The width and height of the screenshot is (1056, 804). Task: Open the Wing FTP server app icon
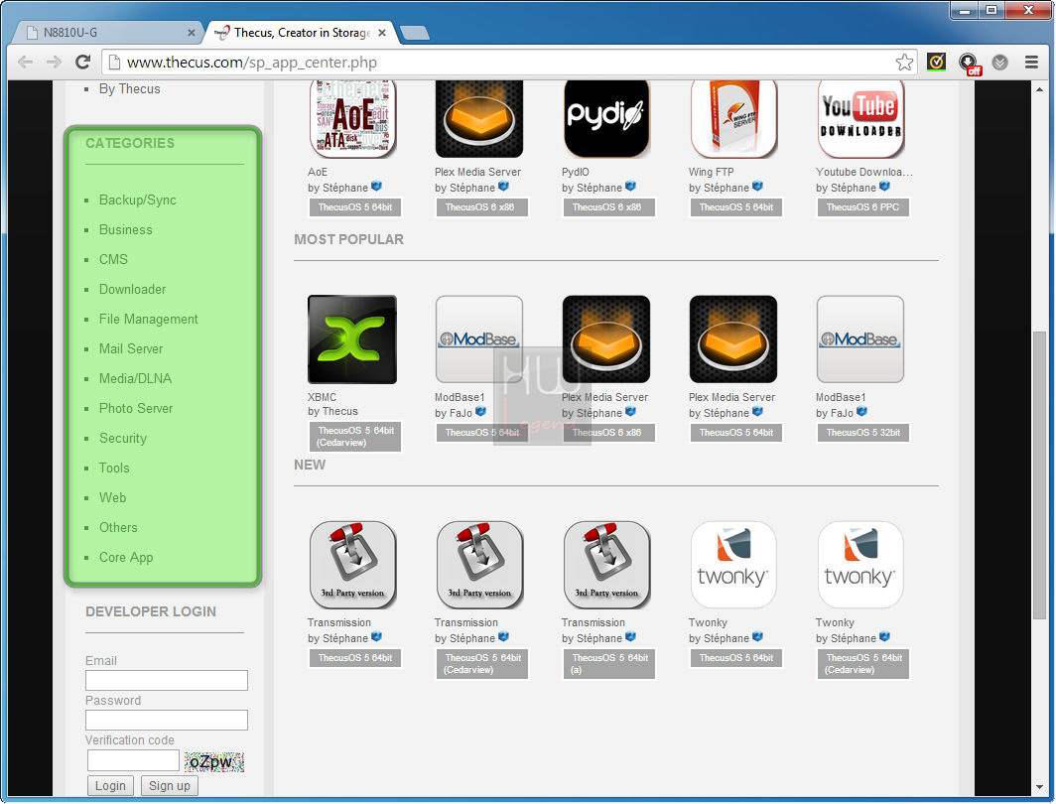pos(733,118)
